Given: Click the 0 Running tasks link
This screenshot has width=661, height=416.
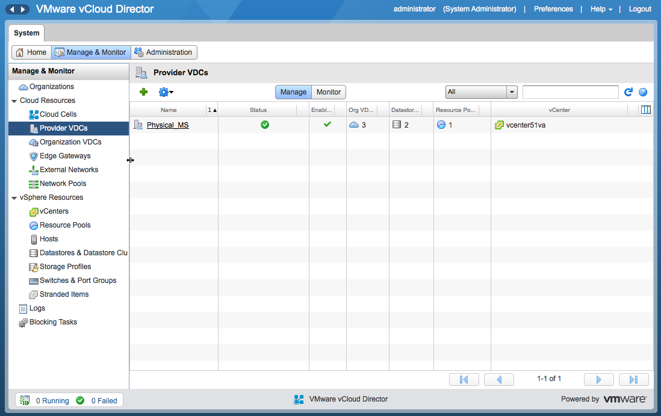Looking at the screenshot, I should click(x=52, y=401).
